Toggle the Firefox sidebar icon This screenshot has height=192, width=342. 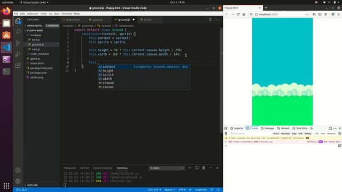(x=320, y=14)
